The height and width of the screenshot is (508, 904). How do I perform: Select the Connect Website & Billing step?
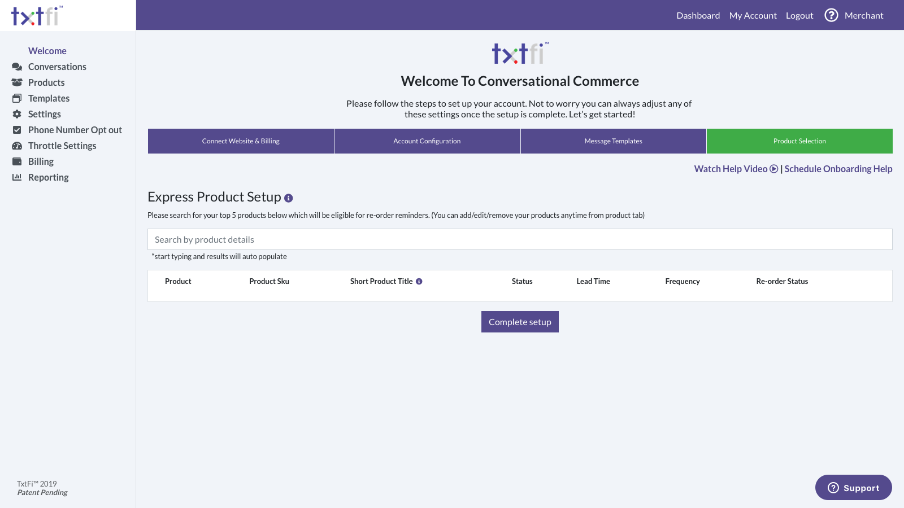coord(241,141)
